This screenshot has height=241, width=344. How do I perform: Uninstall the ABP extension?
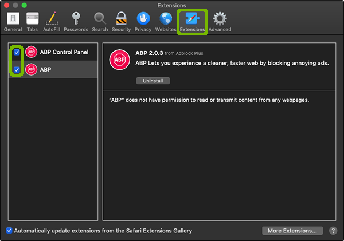[153, 81]
